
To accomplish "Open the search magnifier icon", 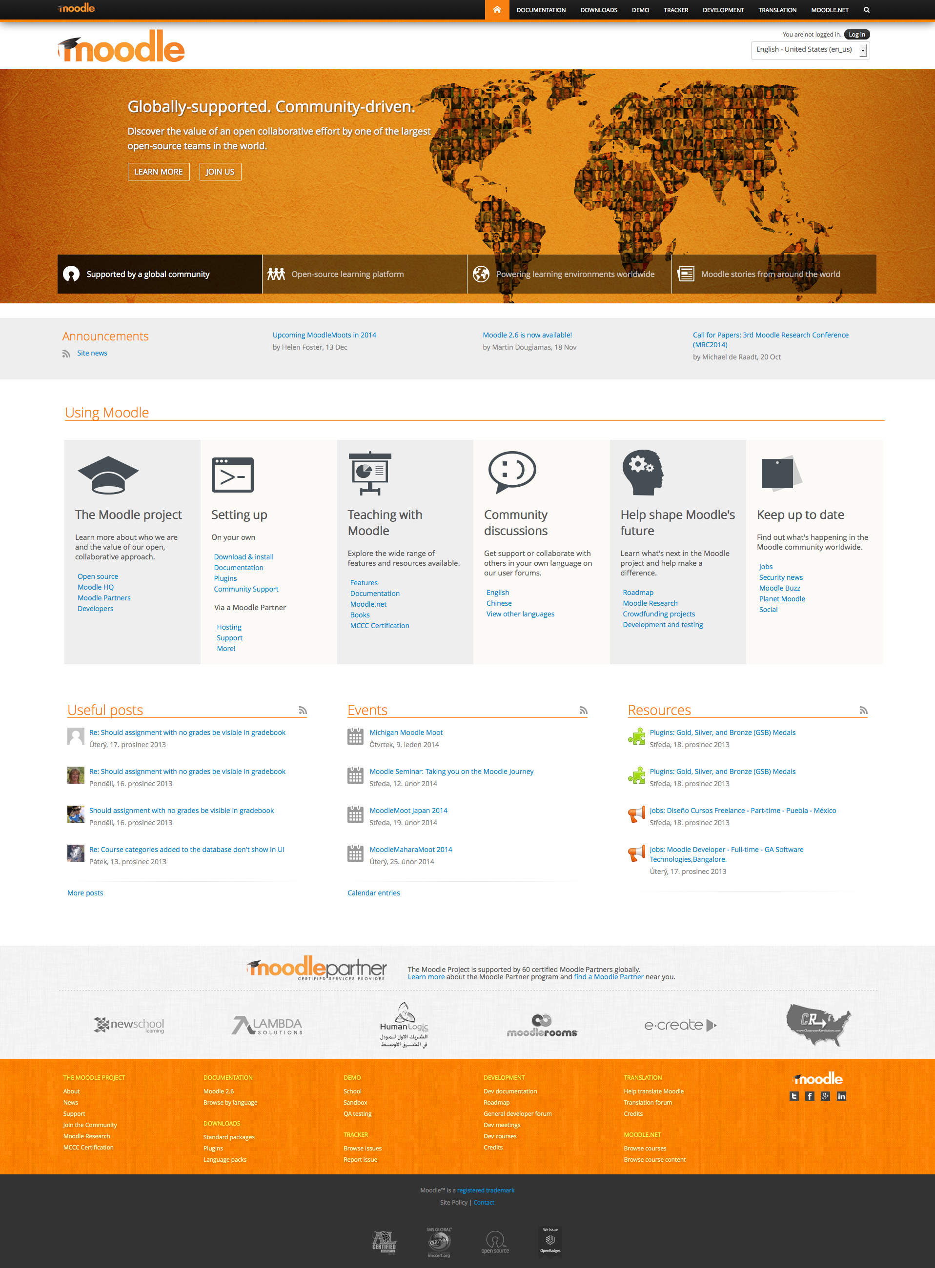I will [x=866, y=10].
